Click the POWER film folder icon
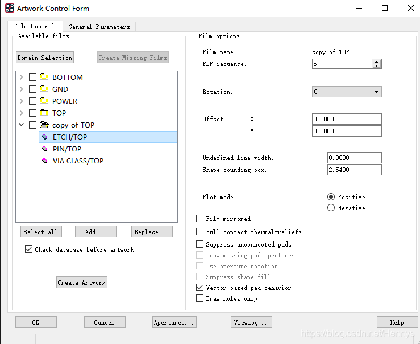This screenshot has height=344, width=420. 44,101
